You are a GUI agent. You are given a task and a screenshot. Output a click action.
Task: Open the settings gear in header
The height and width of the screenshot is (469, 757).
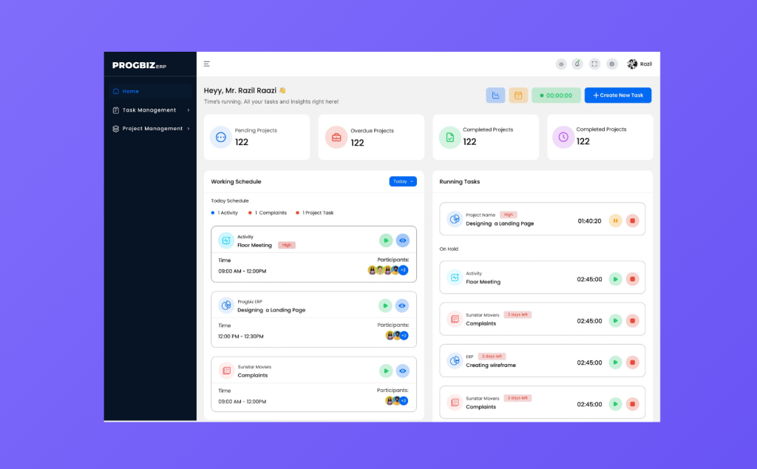tap(612, 64)
